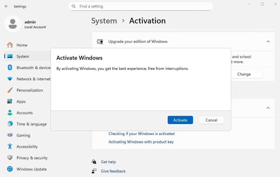Collapse the lower section chevron beside the dialog
Viewport: 280px width, 177px height.
click(x=268, y=108)
